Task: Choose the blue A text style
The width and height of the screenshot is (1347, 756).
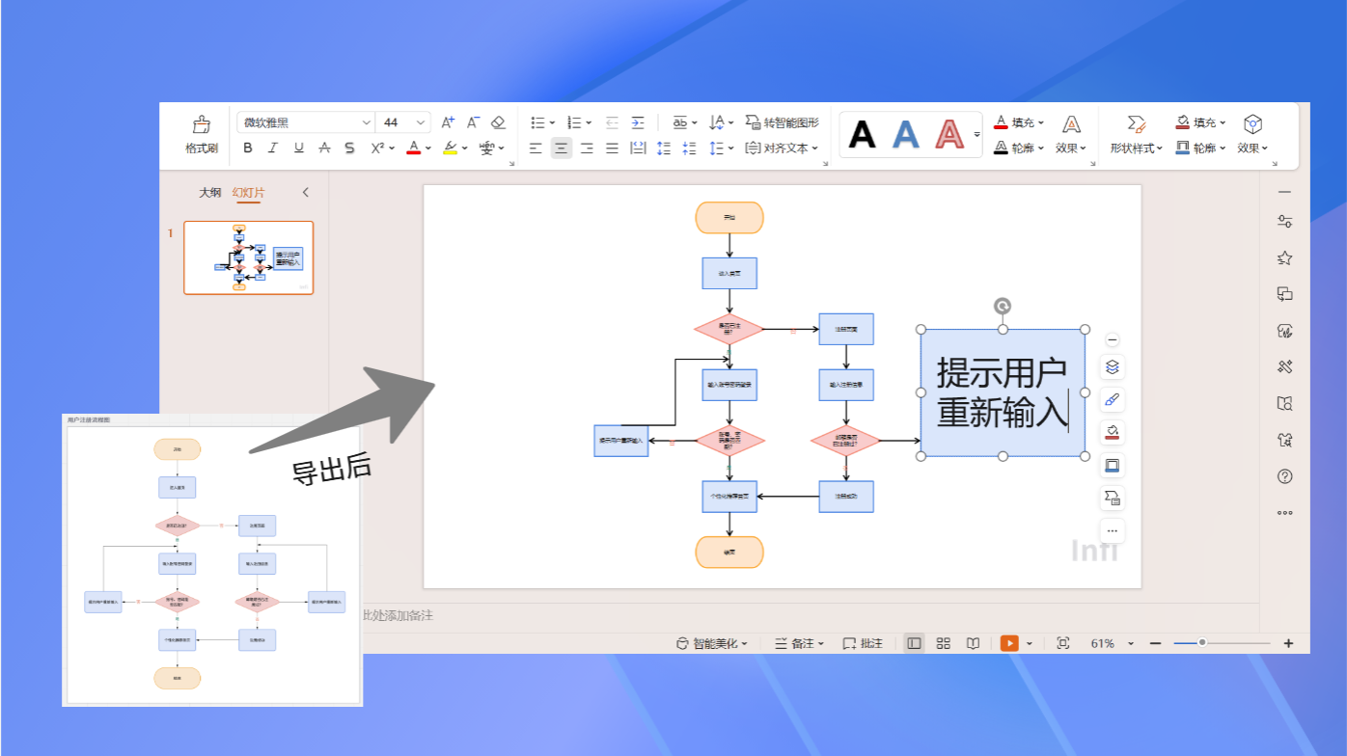Action: point(905,134)
